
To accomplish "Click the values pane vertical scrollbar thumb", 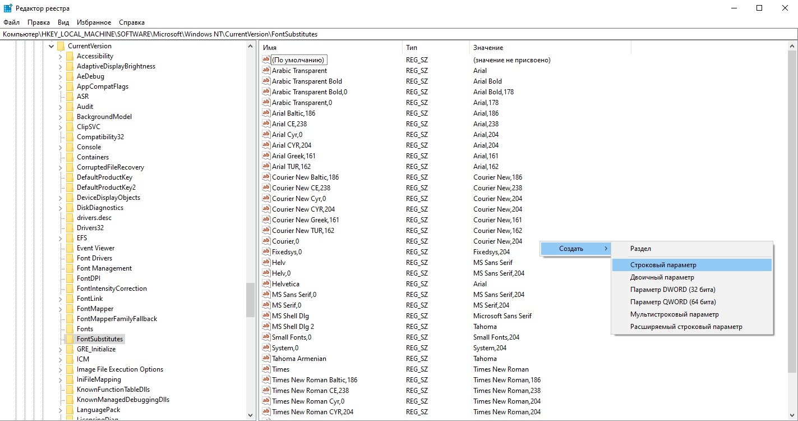I will [x=792, y=212].
